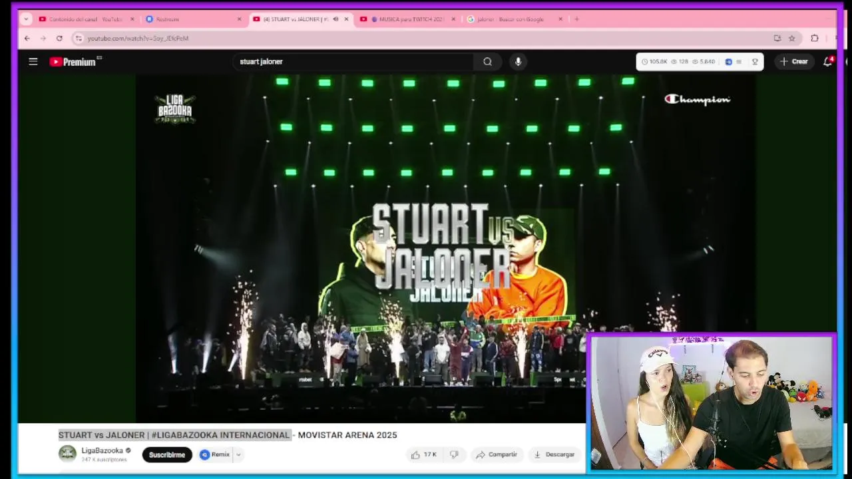This screenshot has width=852, height=479.
Task: Expand the dropdown arrow next to Remix
Action: point(238,454)
